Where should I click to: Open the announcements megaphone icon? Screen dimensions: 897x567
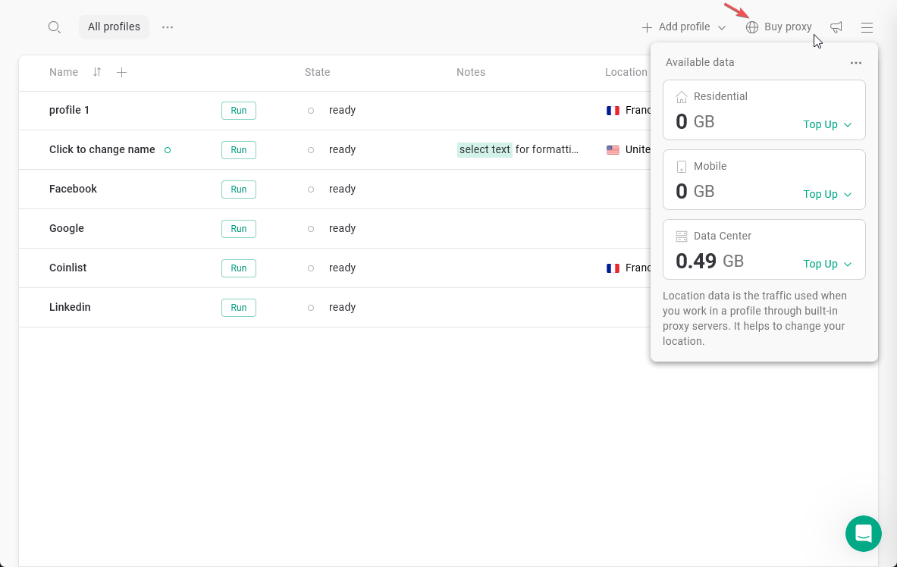836,27
